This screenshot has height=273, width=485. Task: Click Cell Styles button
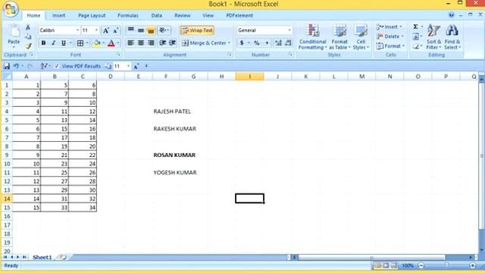[x=361, y=37]
